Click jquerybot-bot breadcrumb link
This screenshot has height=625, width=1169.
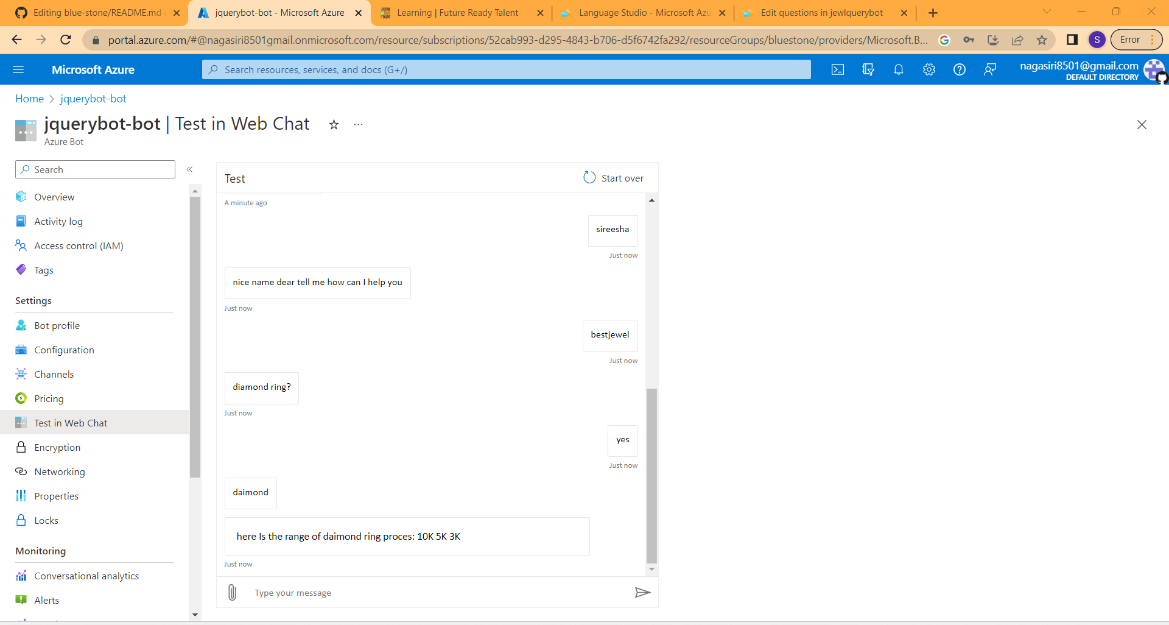pos(93,99)
